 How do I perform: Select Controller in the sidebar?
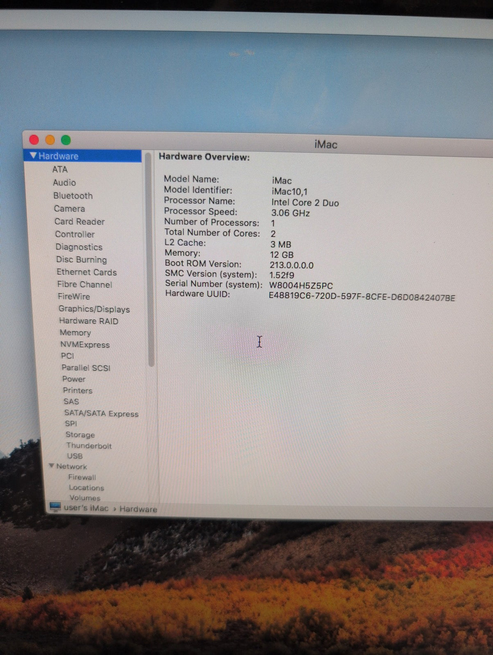[75, 234]
